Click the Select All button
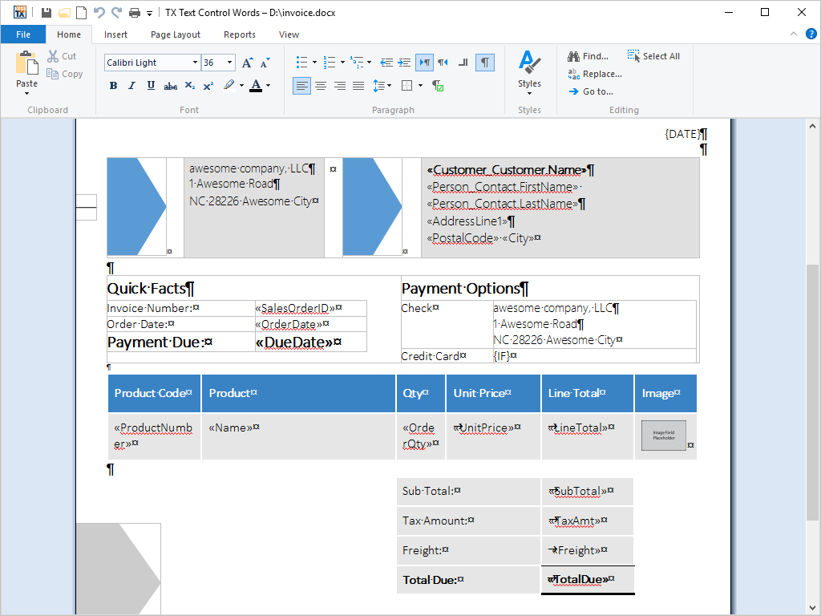 point(653,56)
